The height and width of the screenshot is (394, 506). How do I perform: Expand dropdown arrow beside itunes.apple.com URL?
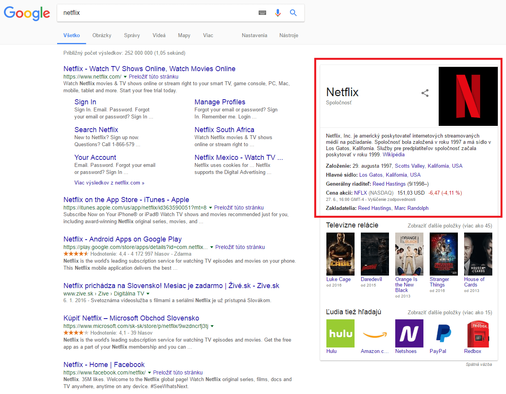click(x=211, y=208)
